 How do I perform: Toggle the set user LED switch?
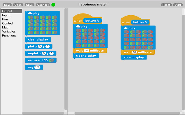pos(51,60)
